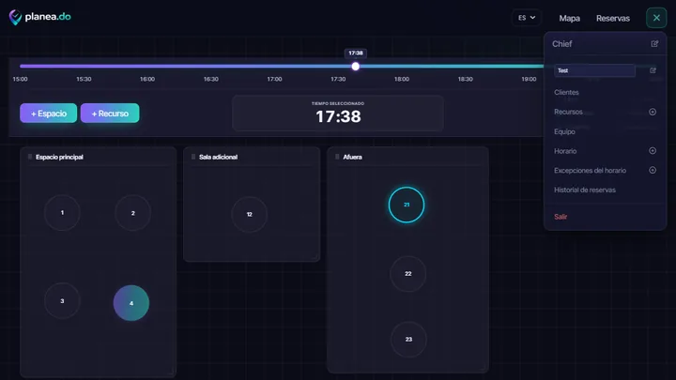Image resolution: width=676 pixels, height=380 pixels.
Task: Edit the Chief profile with pencil icon
Action: pyautogui.click(x=654, y=43)
